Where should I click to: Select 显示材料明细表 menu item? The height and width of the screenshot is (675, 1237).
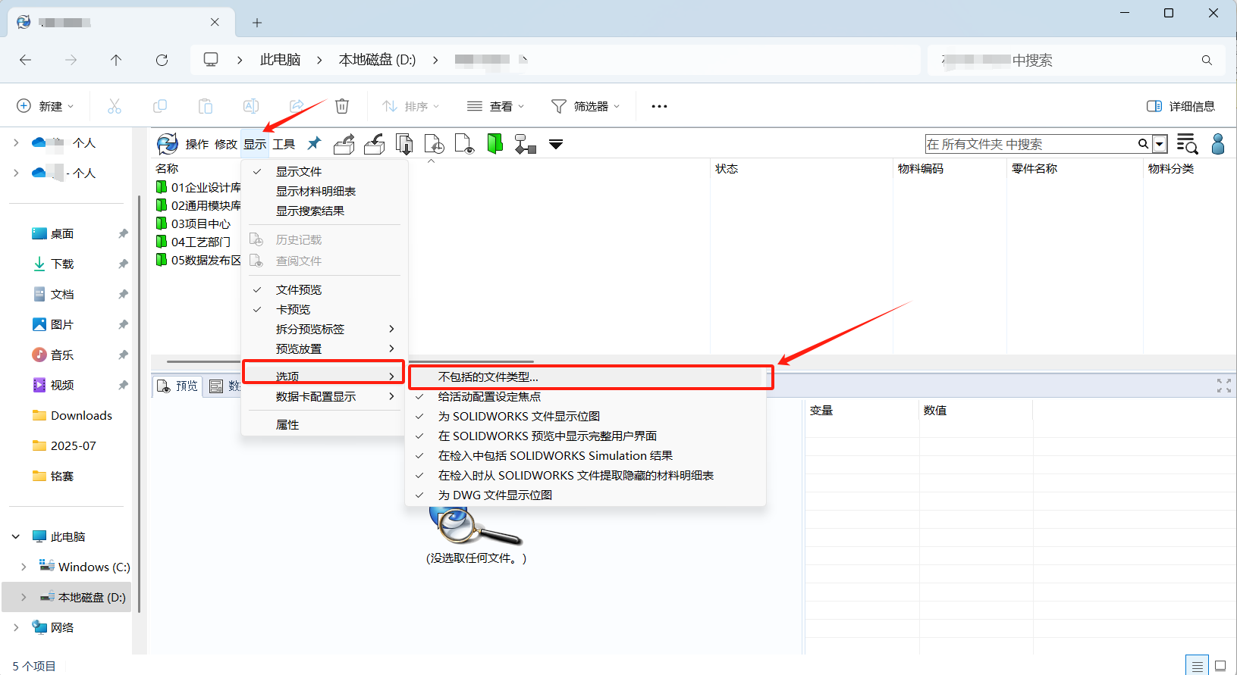325,192
